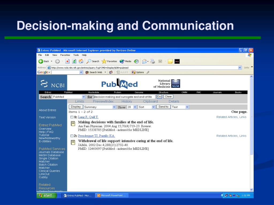The image size is (274, 205).
Task: Click the NCBI logo
Action: [x=52, y=84]
